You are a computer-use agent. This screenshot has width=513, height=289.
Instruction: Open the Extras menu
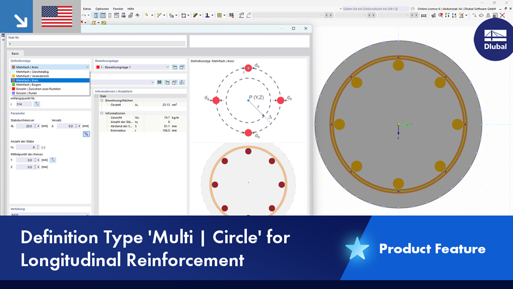click(87, 9)
